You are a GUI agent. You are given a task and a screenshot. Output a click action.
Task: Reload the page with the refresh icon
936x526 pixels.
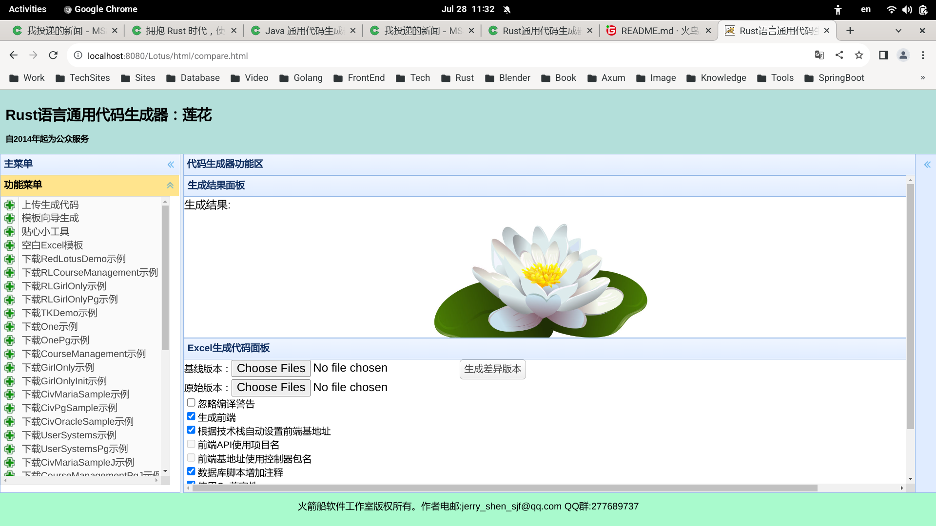coord(53,56)
